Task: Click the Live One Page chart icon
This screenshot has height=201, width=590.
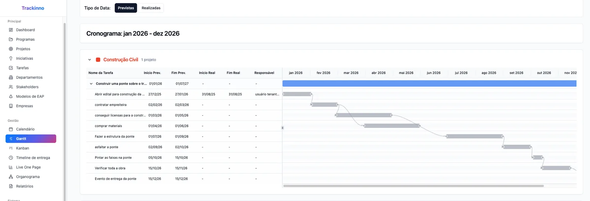Action: coord(11,168)
